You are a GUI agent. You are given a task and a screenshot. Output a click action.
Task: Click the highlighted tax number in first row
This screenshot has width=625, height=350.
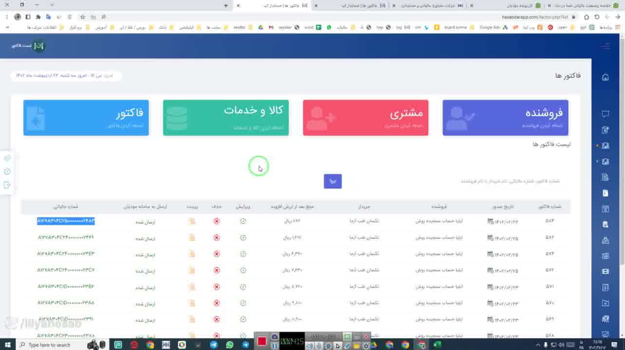(66, 221)
